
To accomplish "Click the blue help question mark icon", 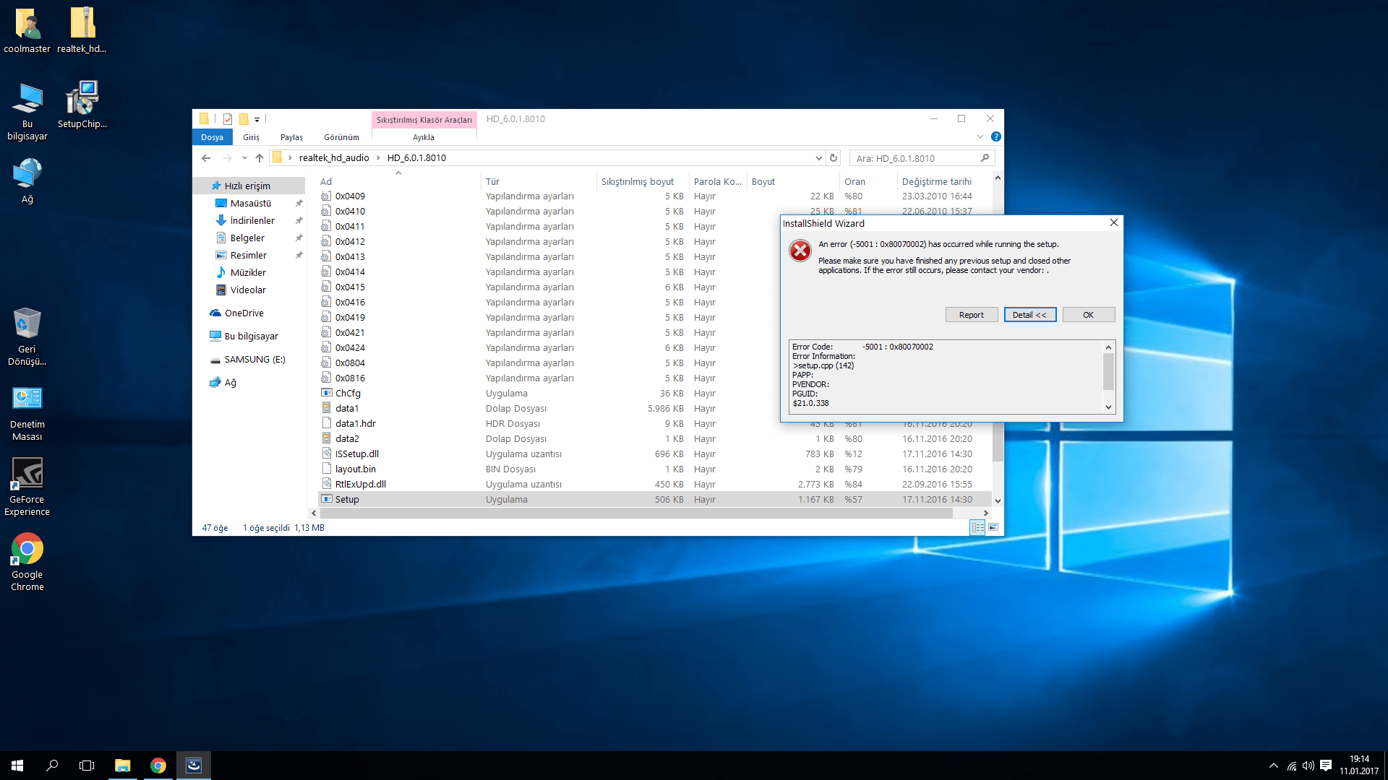I will click(x=995, y=136).
